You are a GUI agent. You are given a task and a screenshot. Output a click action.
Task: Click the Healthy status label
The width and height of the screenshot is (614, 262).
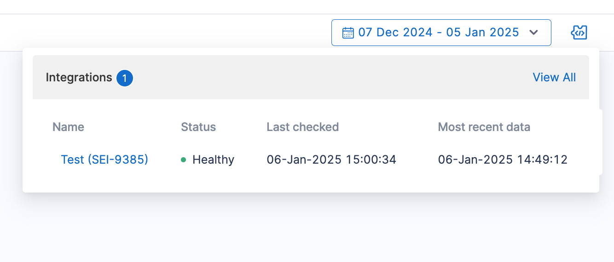click(213, 159)
